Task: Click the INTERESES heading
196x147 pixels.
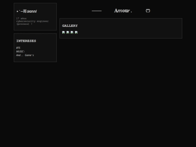Action: 26,41
